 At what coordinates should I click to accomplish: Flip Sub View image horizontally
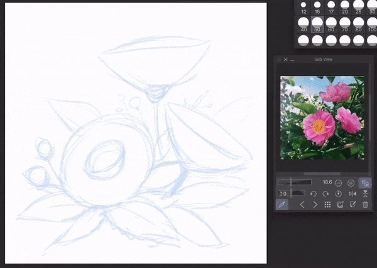[x=352, y=193]
